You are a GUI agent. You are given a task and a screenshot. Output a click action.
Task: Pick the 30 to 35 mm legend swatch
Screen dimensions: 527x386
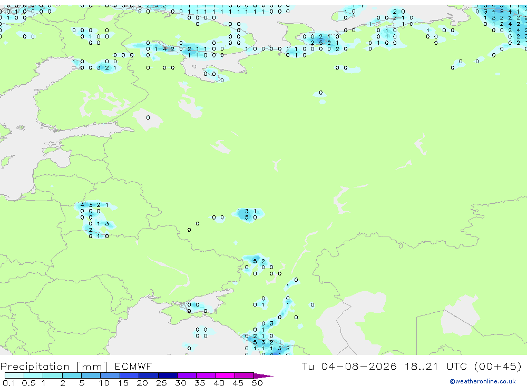tap(187, 375)
